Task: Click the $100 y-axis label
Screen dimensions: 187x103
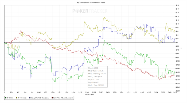Action: (x=177, y=24)
